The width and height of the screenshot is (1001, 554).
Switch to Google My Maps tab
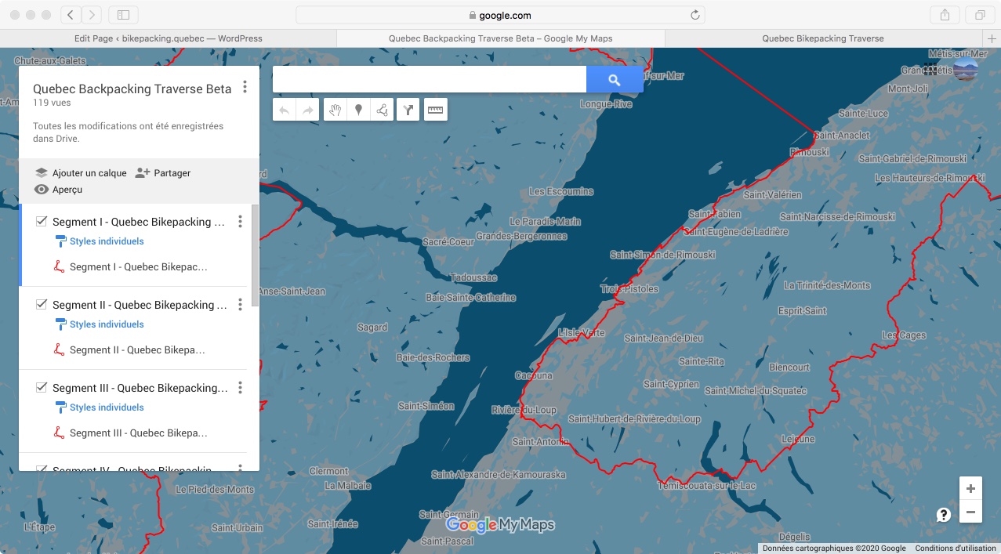500,38
